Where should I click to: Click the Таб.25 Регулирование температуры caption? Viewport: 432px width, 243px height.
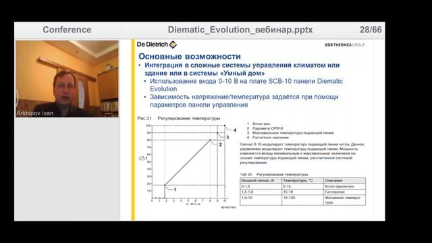[x=274, y=174]
